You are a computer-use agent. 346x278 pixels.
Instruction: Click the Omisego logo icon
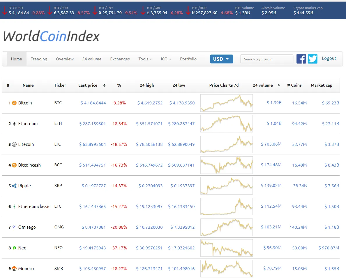(x=14, y=227)
